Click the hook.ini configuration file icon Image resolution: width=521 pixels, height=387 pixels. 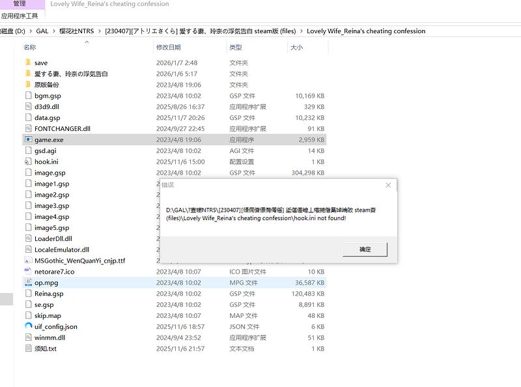[28, 162]
